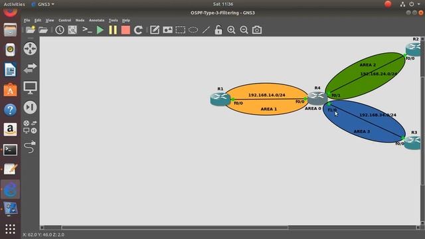Screen dimensions: 425x239
Task: Click the 192.168.34.0/24 network label
Action: [x=378, y=115]
